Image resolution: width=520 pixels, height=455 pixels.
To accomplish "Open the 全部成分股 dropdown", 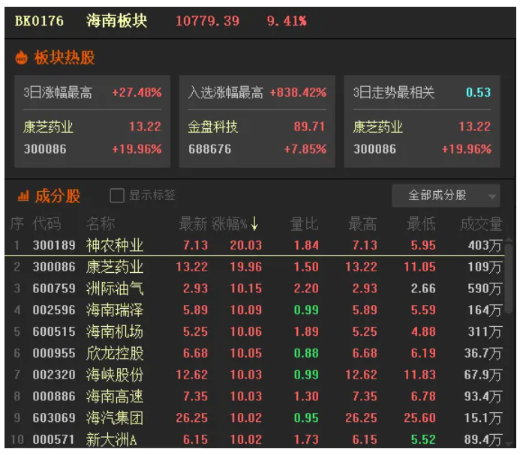I will click(446, 196).
